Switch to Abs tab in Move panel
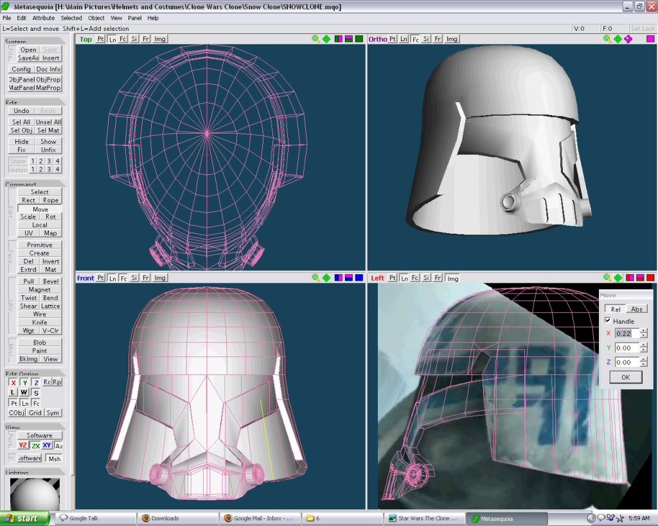Image resolution: width=658 pixels, height=526 pixels. [637, 309]
